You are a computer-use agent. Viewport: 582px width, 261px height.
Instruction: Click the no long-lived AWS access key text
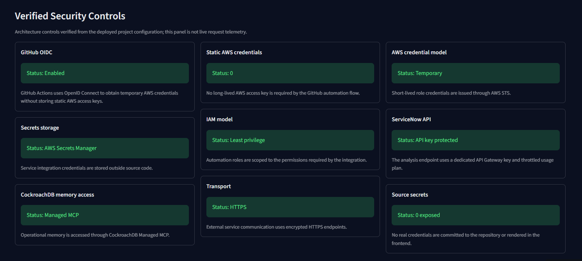coord(283,93)
